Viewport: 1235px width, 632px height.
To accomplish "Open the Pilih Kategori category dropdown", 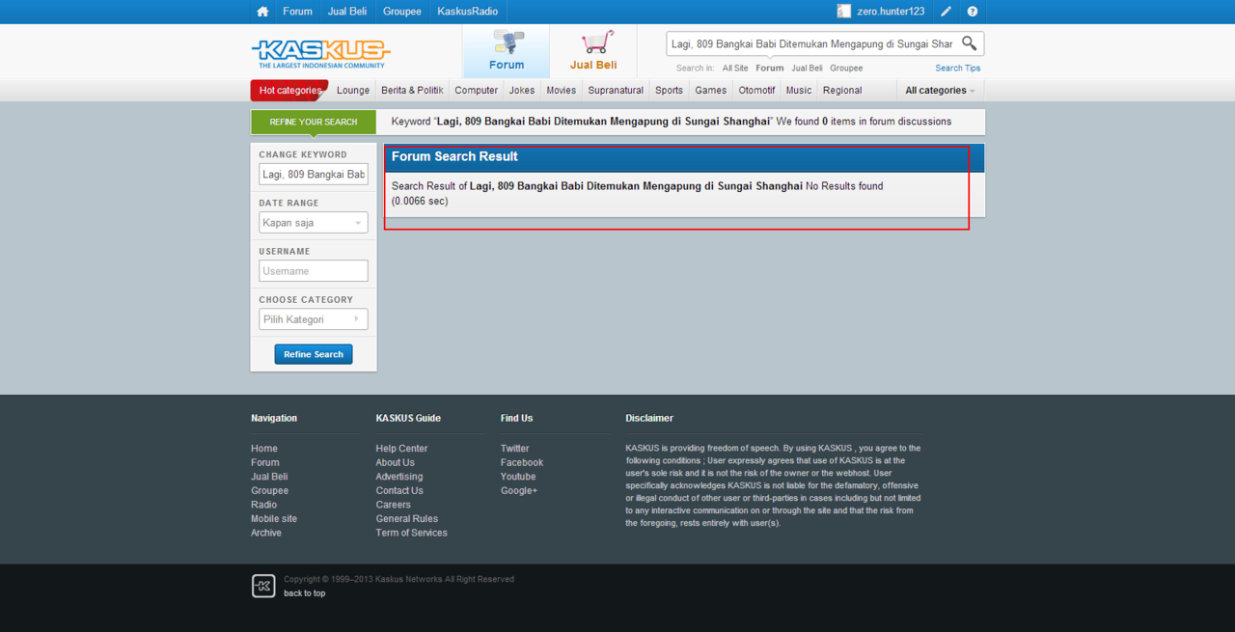I will pyautogui.click(x=314, y=319).
